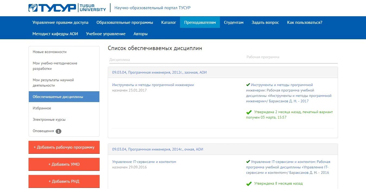Open 'Мои учебно-методические разработки' sidebar item

(55, 66)
